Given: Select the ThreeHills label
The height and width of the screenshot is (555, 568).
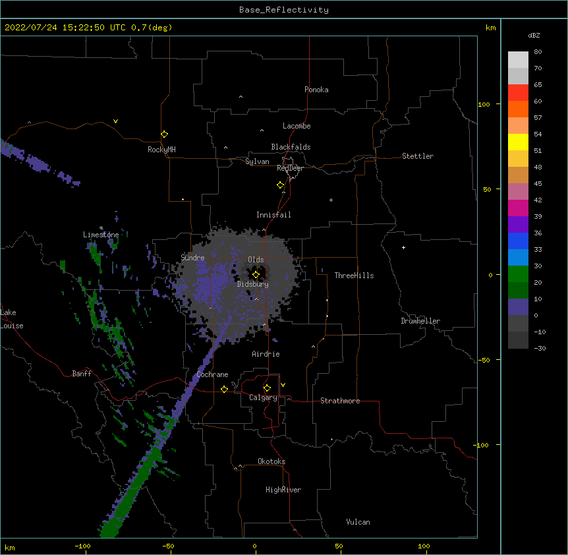Looking at the screenshot, I should 354,276.
